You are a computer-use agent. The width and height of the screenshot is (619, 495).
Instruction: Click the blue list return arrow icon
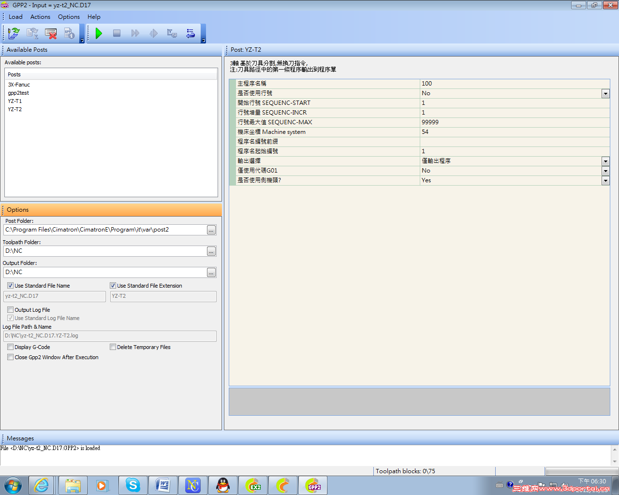(190, 33)
